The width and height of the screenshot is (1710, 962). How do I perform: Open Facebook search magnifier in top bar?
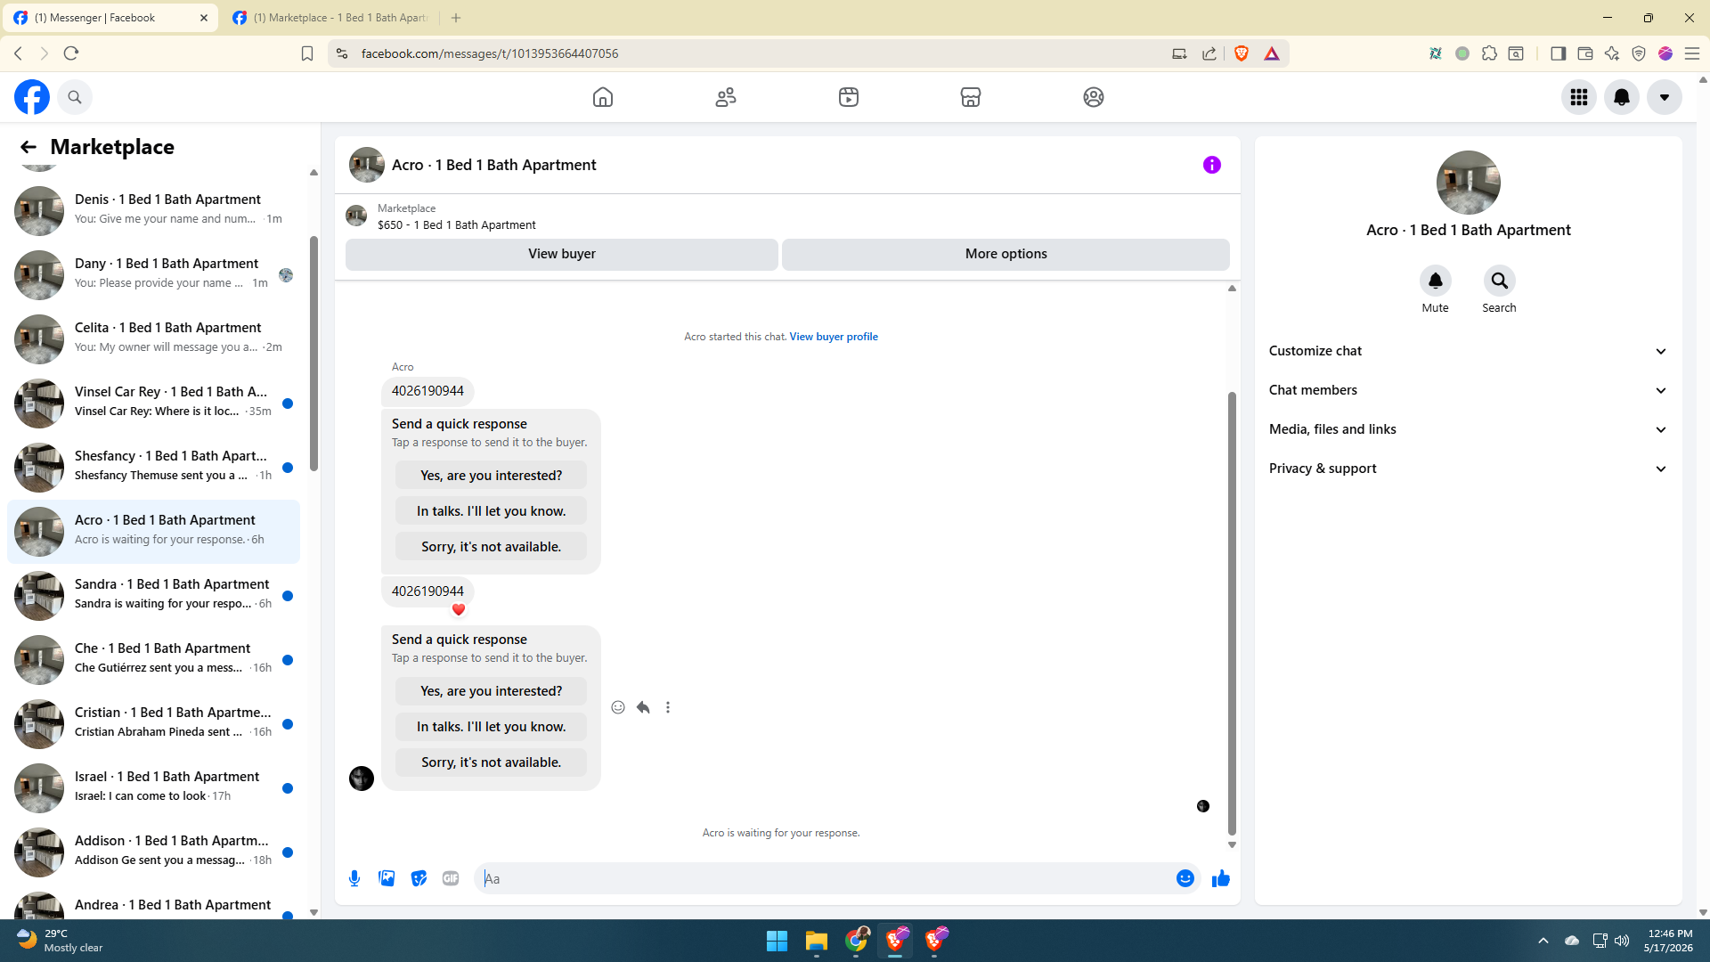point(75,97)
